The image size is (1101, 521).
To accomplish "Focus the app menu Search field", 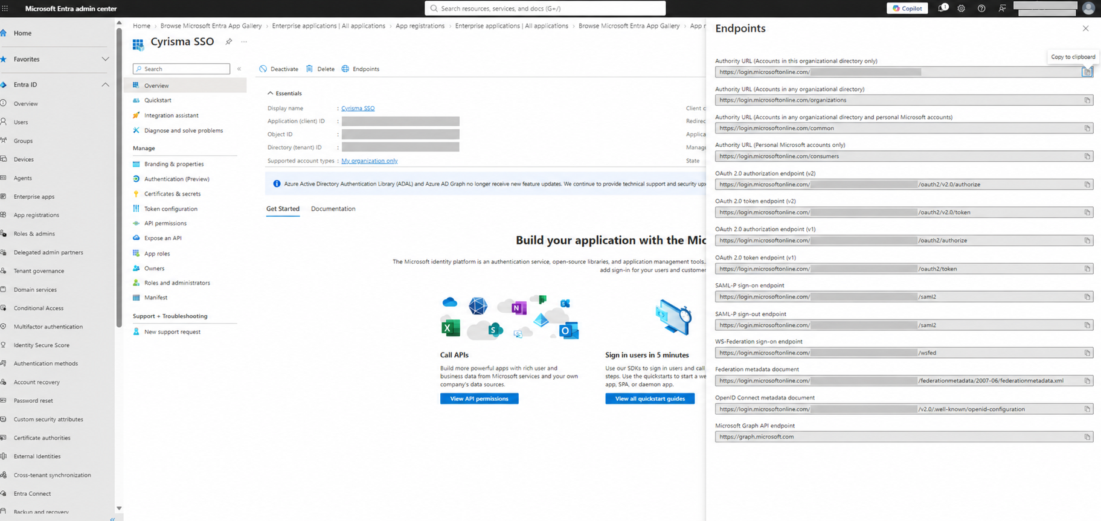I will (181, 69).
